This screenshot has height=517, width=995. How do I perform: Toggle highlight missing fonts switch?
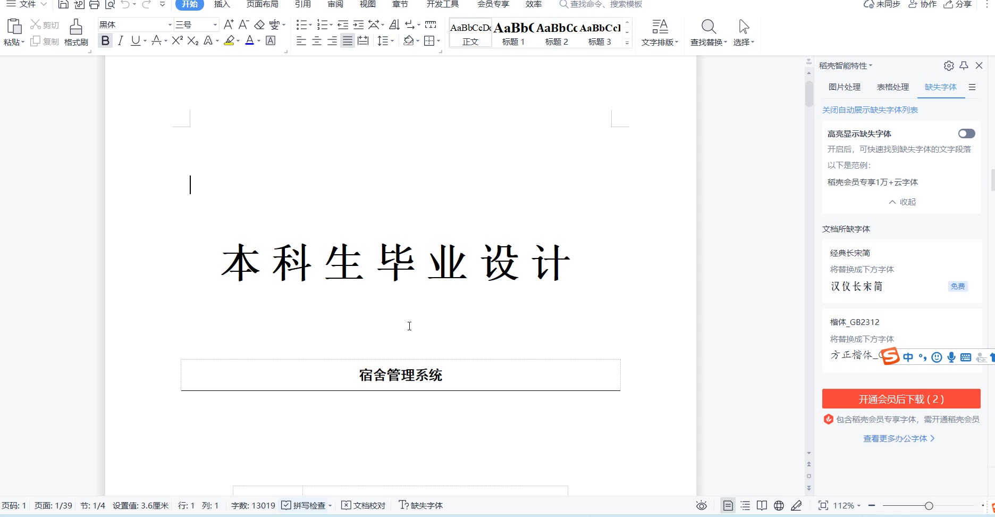coord(967,134)
